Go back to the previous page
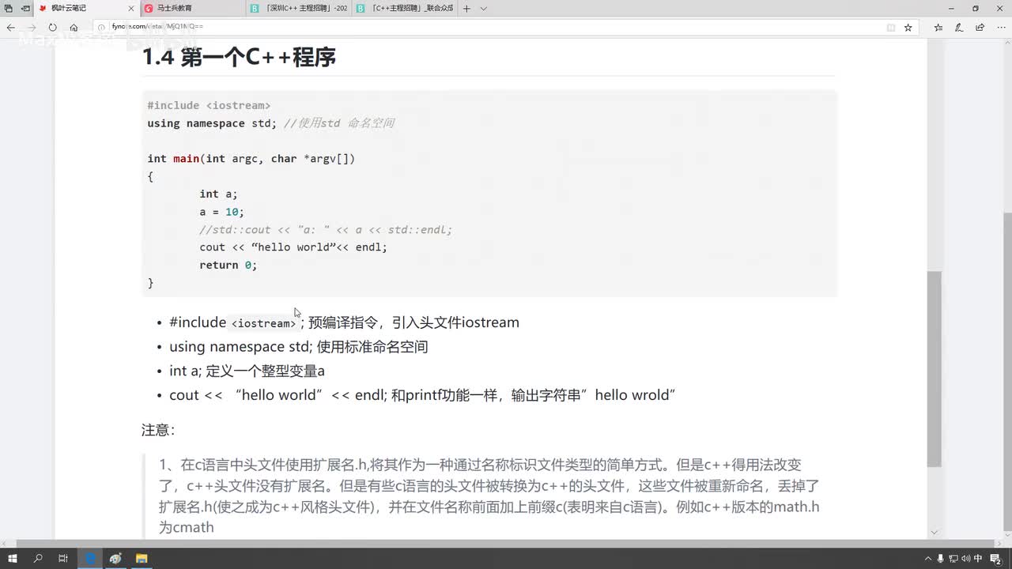This screenshot has height=569, width=1012. tap(11, 27)
